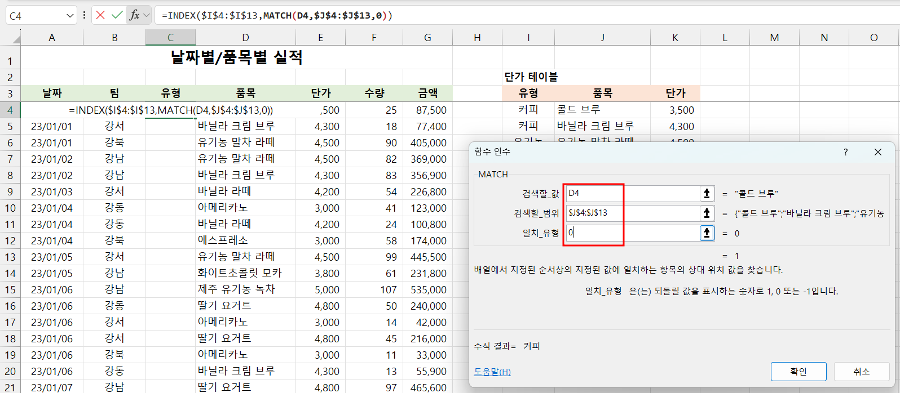Screen dimensions: 900x393
Task: Click the 팀 header cell
Action: [x=114, y=93]
